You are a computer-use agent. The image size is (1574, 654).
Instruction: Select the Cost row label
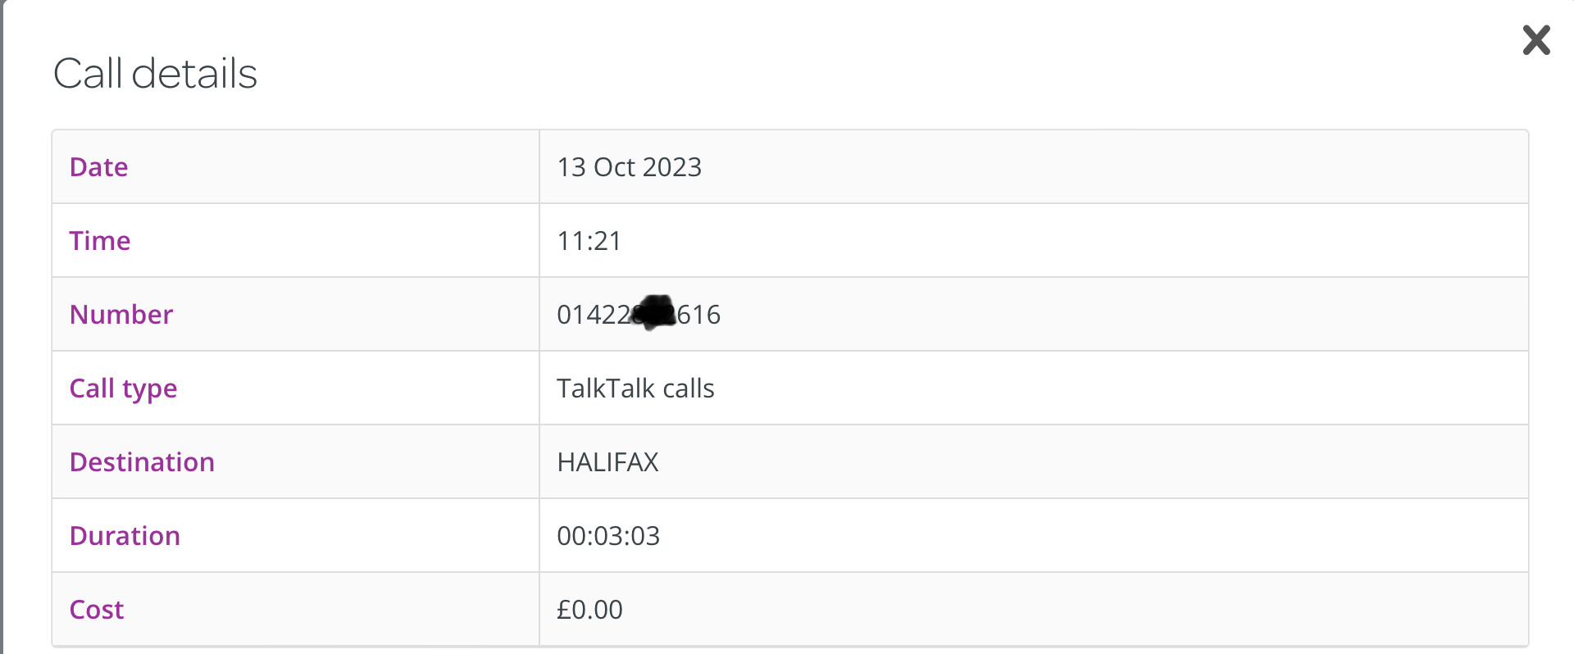(97, 610)
